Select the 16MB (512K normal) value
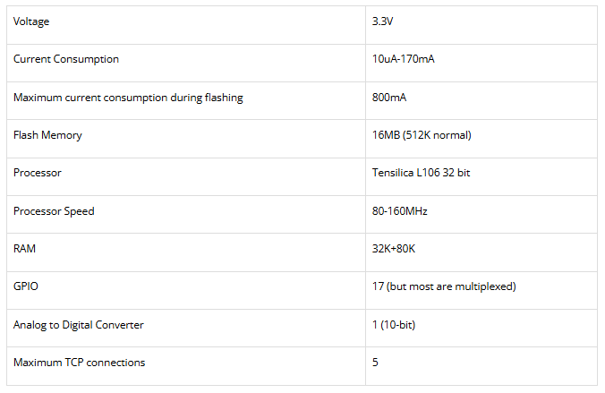Image resolution: width=605 pixels, height=393 pixels. pyautogui.click(x=422, y=135)
